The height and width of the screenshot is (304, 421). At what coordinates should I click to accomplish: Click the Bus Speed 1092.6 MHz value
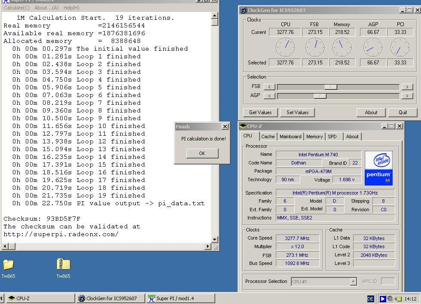coord(297,264)
